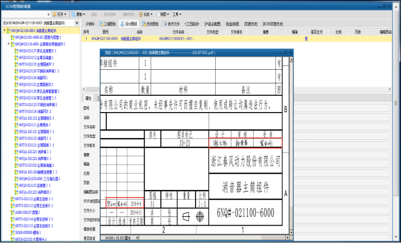Select tree item 6NTG-021114 主筒右挂板
The width and height of the screenshot is (401, 243).
point(34,219)
